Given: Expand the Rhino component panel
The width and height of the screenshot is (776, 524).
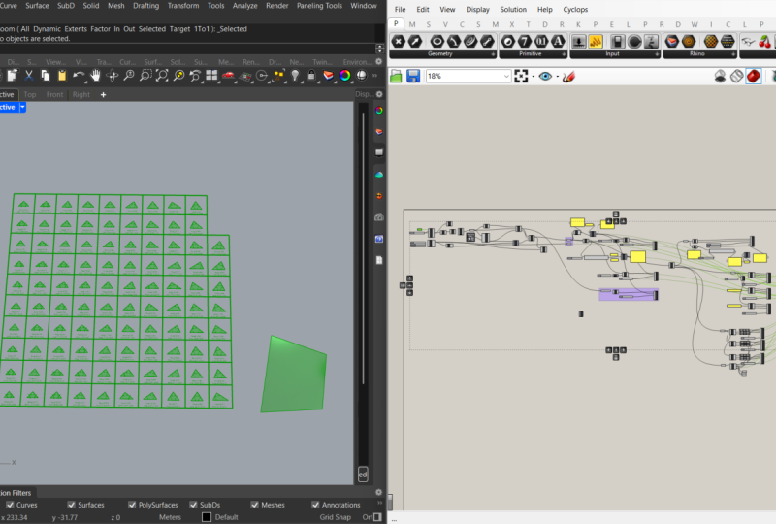Looking at the screenshot, I should click(x=733, y=54).
